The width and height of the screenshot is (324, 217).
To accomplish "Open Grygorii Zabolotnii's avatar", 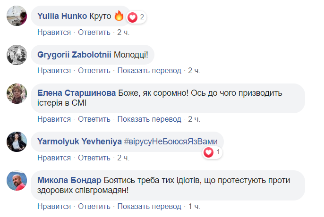I will 17,56.
